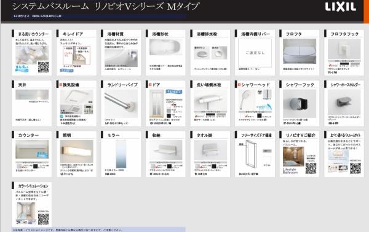Click the ランドリーパイプ card heading
Viewport: 369px width, 232px height.
tap(122, 85)
